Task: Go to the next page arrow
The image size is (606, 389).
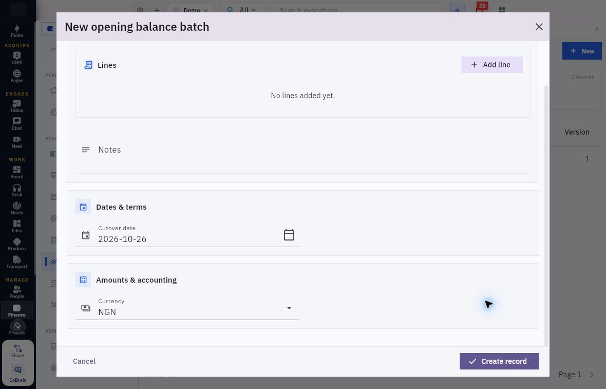Action: pos(591,374)
